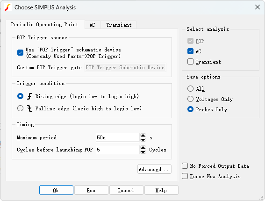265x201 pixels.
Task: Click the Maximum period input field
Action: tap(118, 137)
